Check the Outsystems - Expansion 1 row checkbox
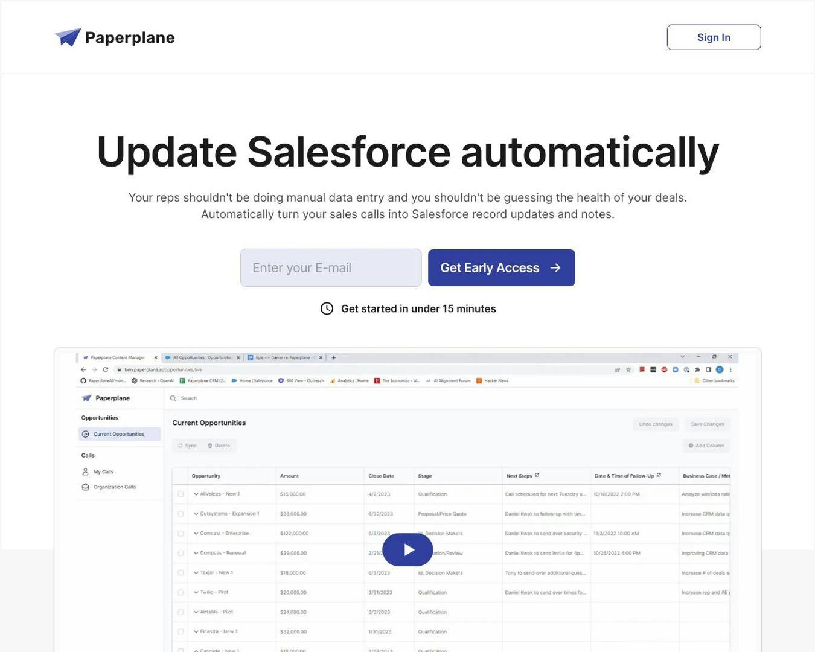 [x=181, y=514]
